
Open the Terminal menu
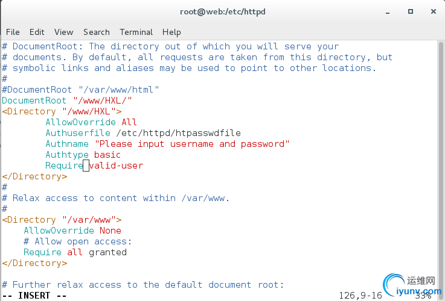[x=136, y=32]
